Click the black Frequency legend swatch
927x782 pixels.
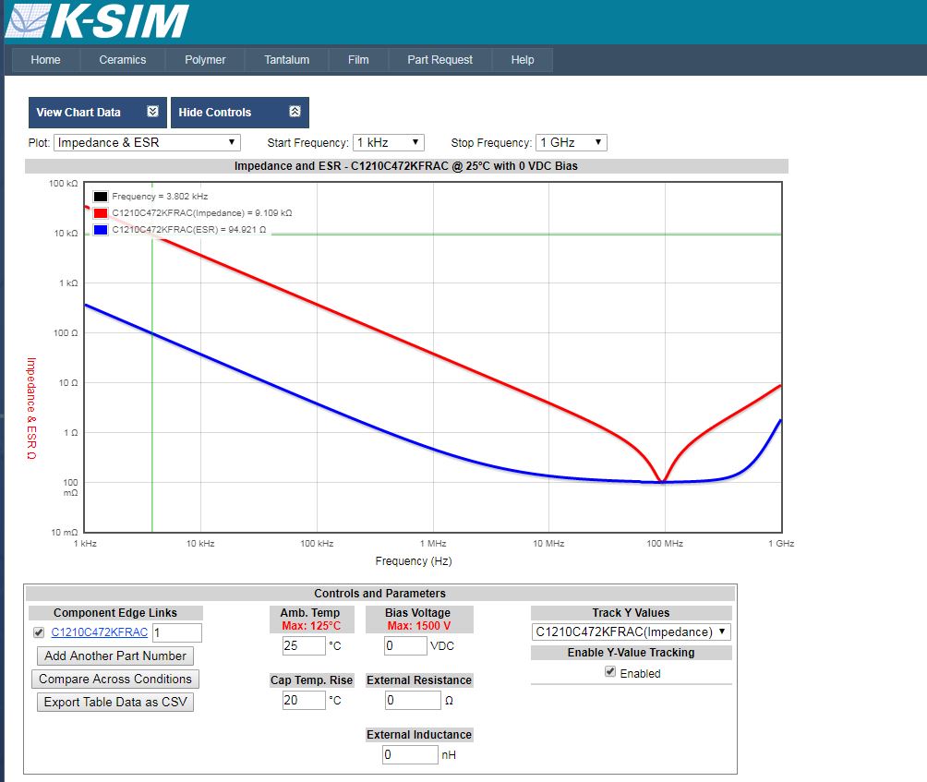click(101, 197)
